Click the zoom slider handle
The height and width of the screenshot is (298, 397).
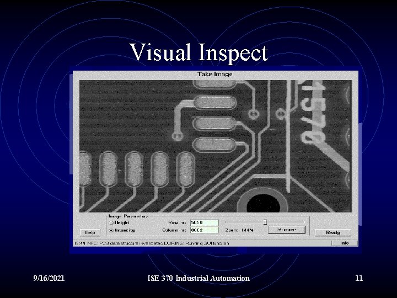coord(265,222)
